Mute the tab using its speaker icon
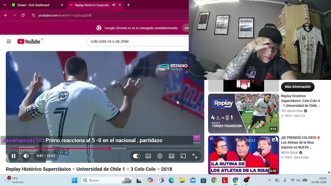Screen dimensions: 331x186 (x=114, y=5)
